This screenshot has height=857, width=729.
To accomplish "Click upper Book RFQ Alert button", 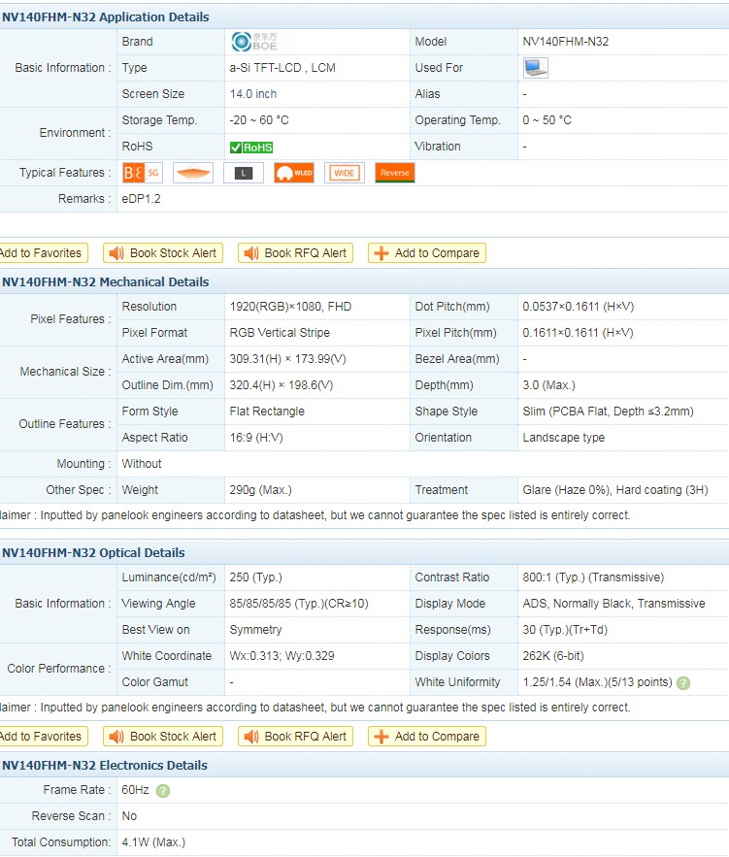I will pos(295,253).
